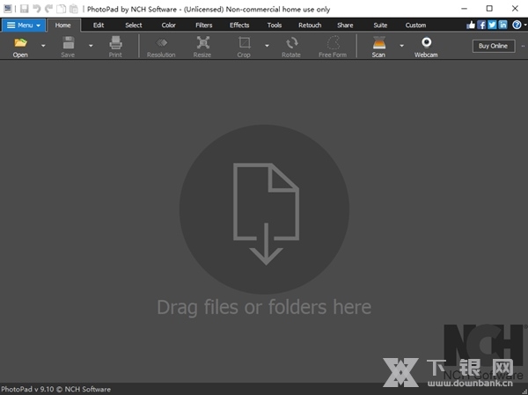
Task: Share on Facebook icon
Action: pyautogui.click(x=481, y=25)
